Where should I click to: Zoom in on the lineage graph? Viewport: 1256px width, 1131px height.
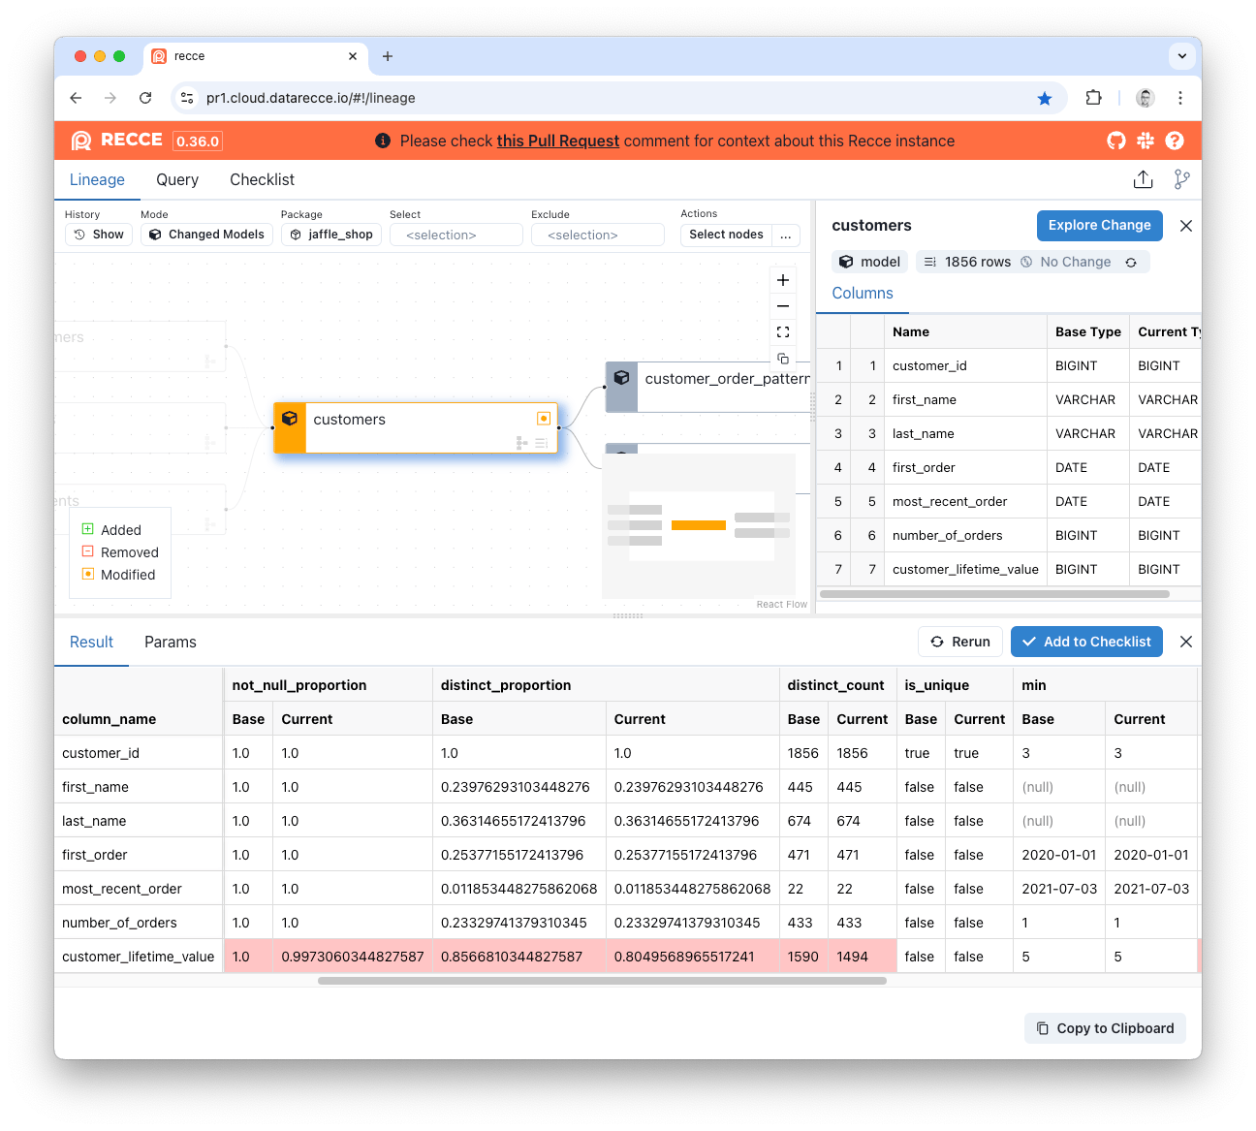[783, 280]
